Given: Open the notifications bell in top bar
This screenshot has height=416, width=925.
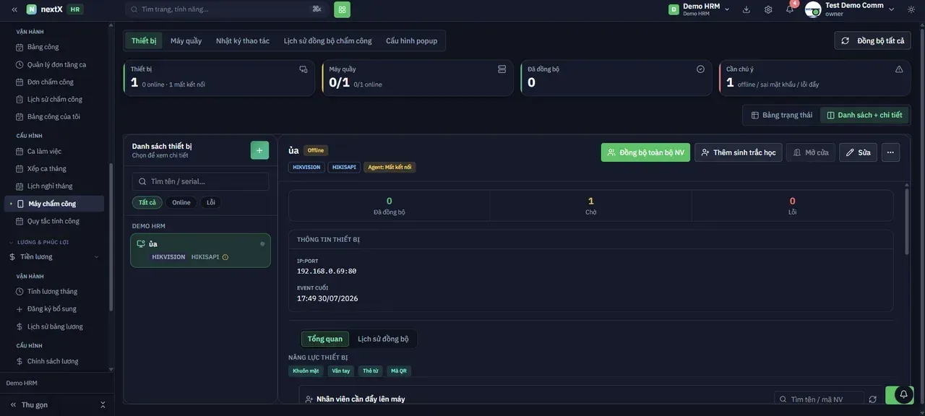Looking at the screenshot, I should (x=790, y=9).
